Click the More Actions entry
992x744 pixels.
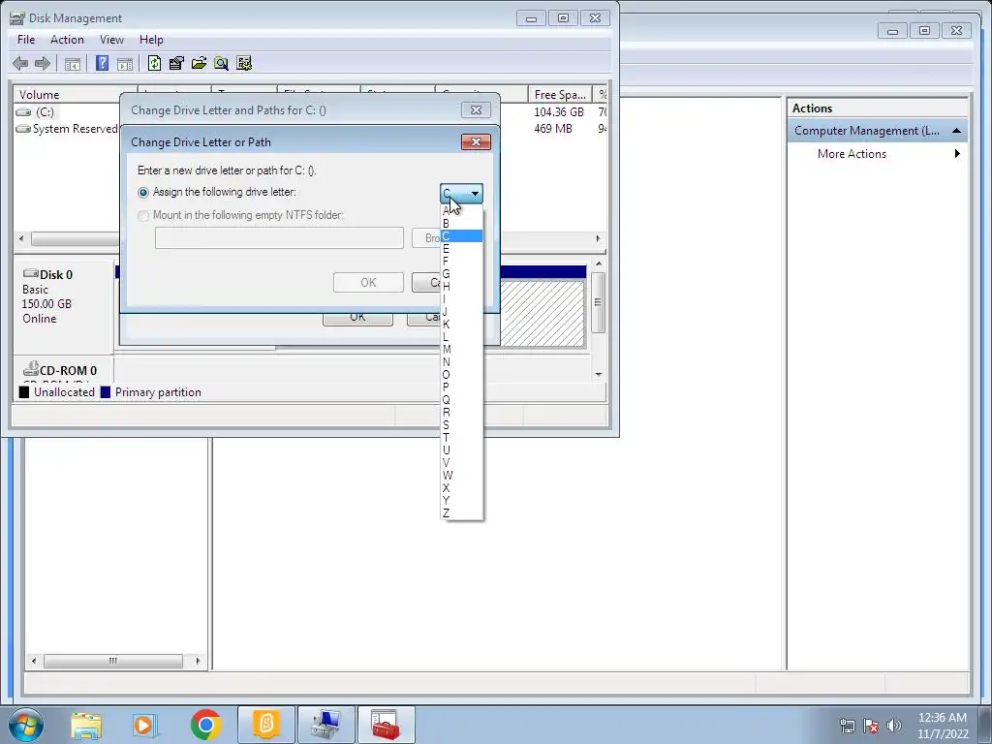coord(852,154)
